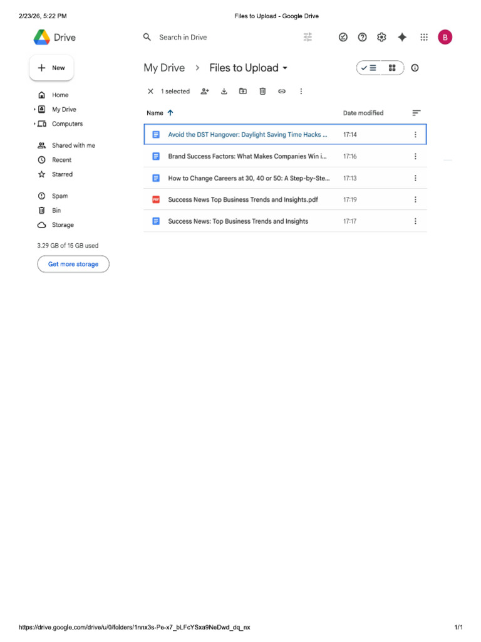Open more actions for Brand Success Factors
This screenshot has height=642, width=481.
[415, 156]
